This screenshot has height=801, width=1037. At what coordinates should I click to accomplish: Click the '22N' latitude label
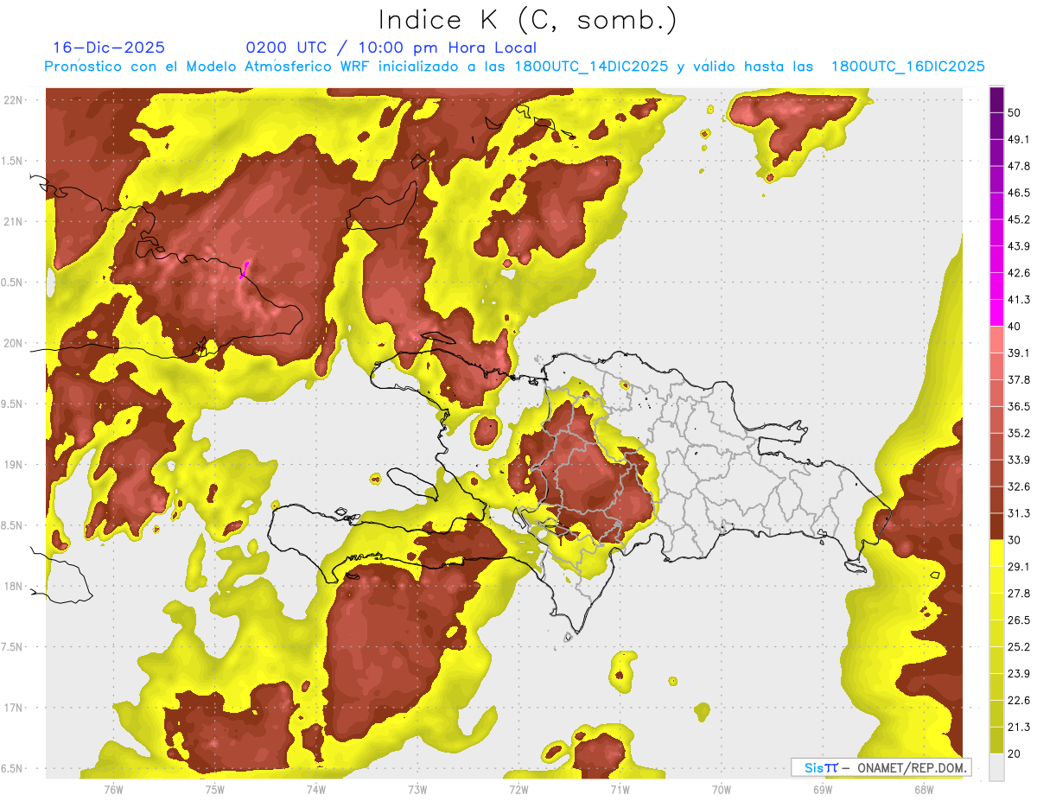(x=12, y=100)
